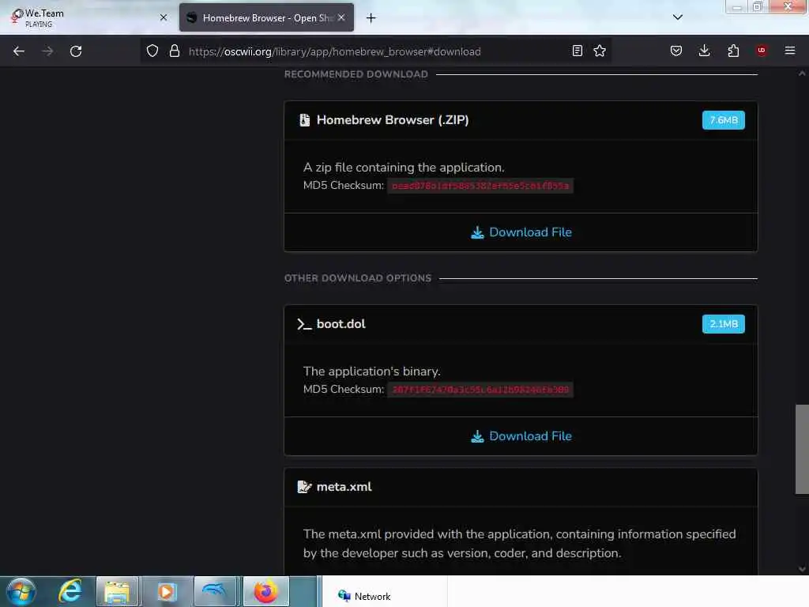Click the zip file description text
The width and height of the screenshot is (809, 607).
click(404, 168)
